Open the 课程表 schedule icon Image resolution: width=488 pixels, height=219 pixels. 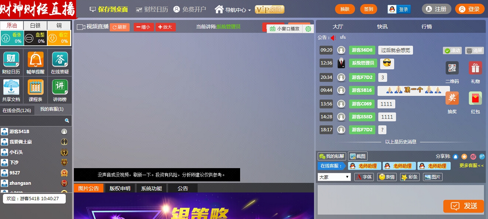(x=35, y=87)
